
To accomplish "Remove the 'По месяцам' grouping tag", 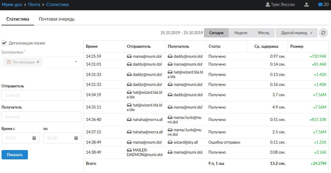I will click(x=38, y=62).
